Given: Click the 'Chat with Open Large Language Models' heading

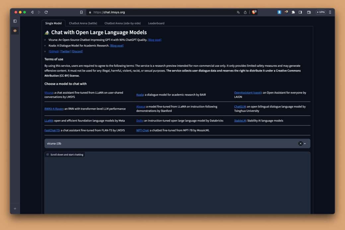Looking at the screenshot, I should [99, 32].
